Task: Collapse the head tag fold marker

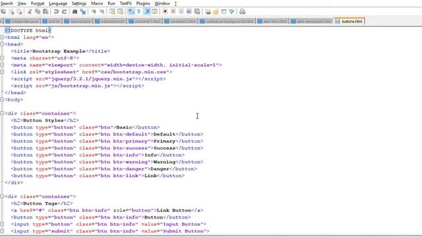Action: coord(2,44)
